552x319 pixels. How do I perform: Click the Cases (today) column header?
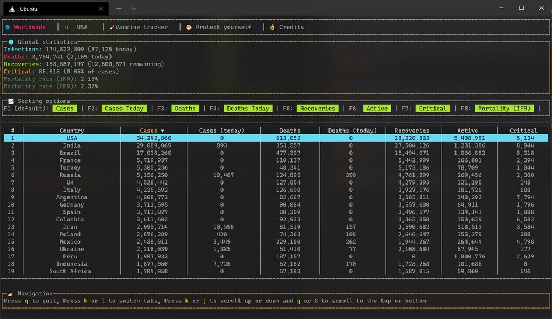(222, 131)
